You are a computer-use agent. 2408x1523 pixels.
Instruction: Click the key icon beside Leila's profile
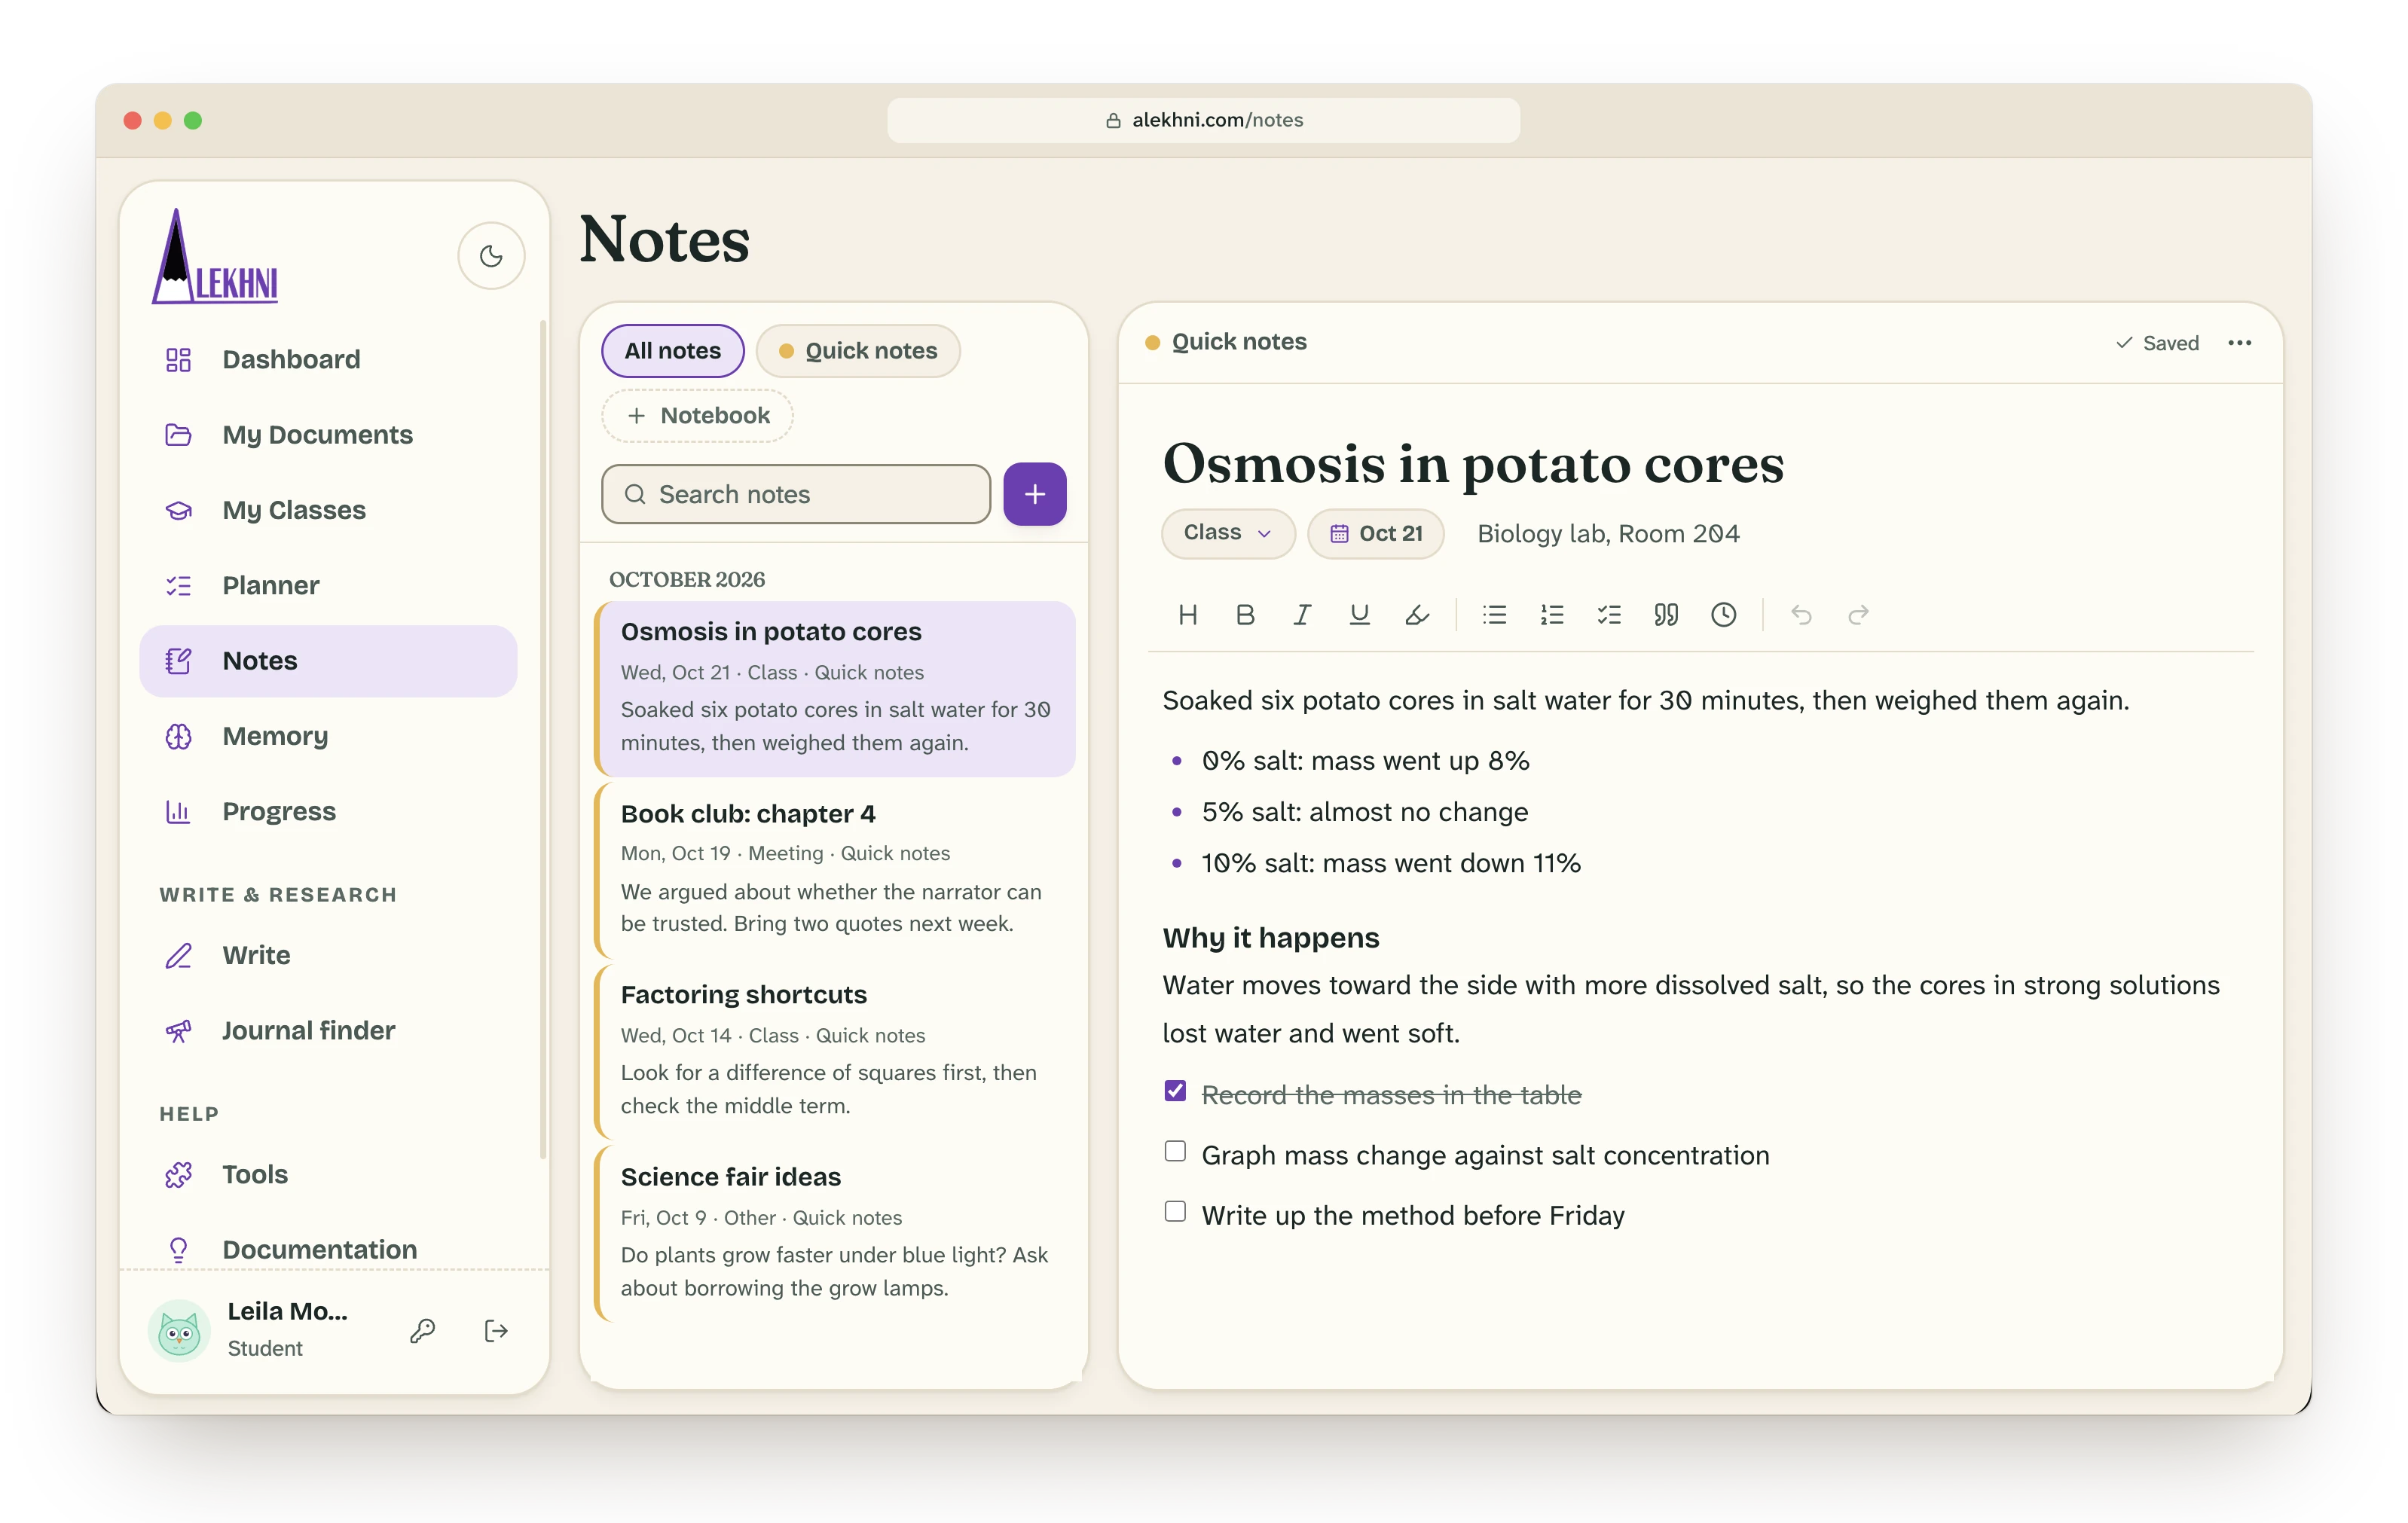click(422, 1331)
